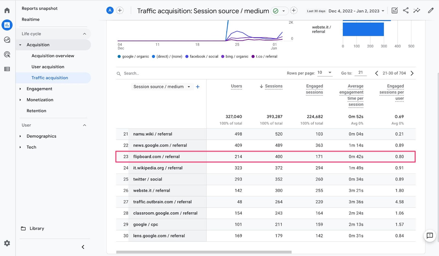
Task: Collapse the Life cycle section
Action: click(x=84, y=34)
